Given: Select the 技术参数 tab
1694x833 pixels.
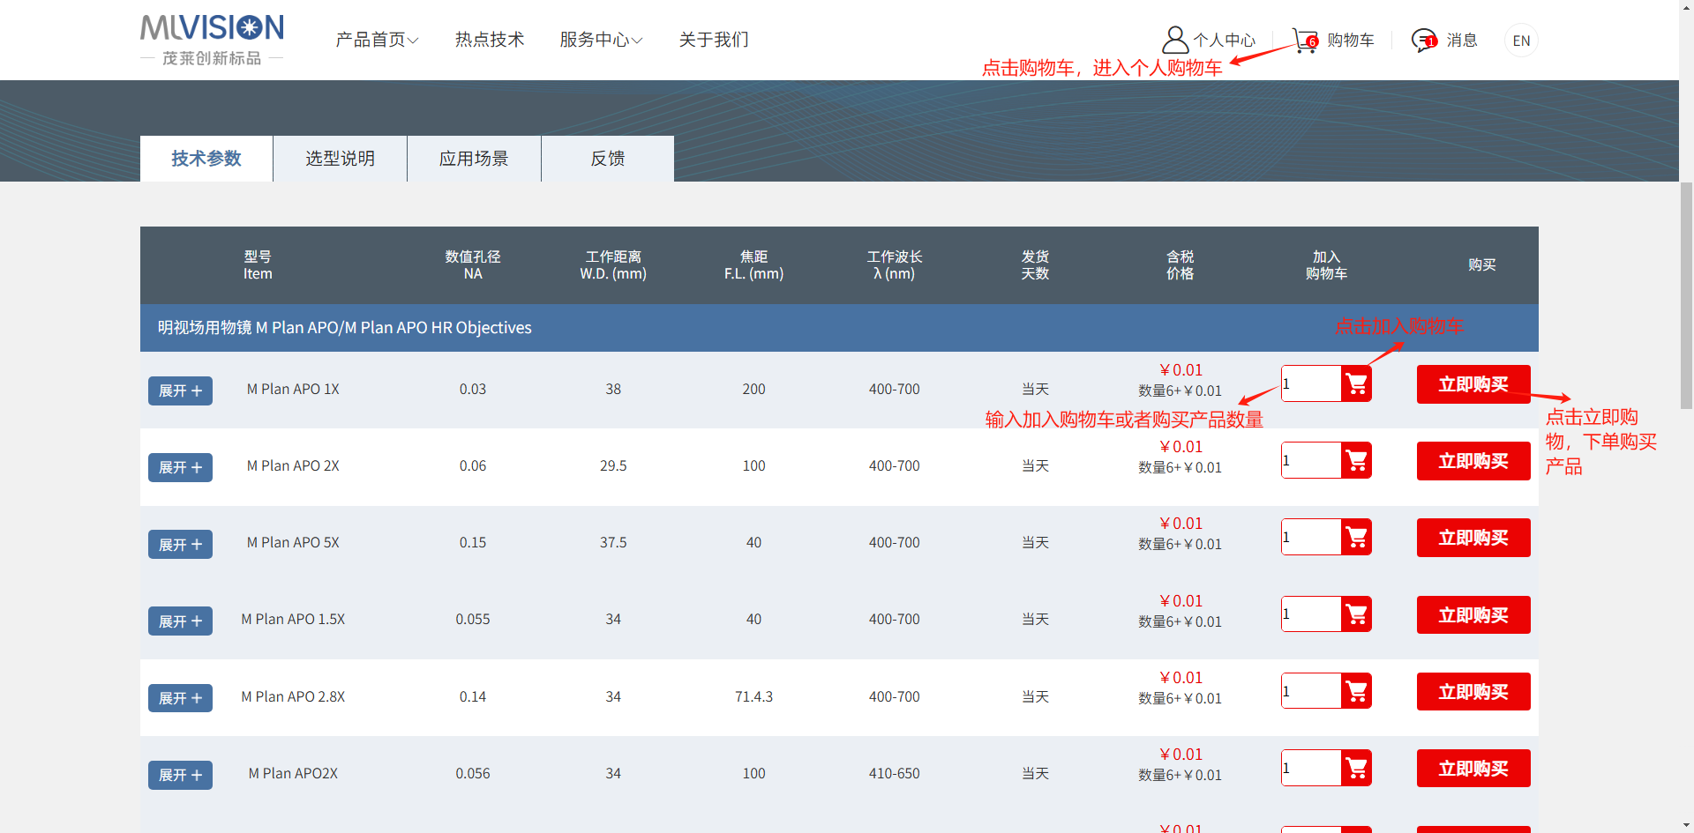Looking at the screenshot, I should 206,159.
